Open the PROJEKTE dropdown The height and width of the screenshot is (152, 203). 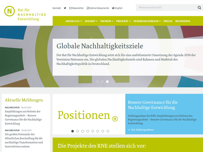[x=123, y=21]
